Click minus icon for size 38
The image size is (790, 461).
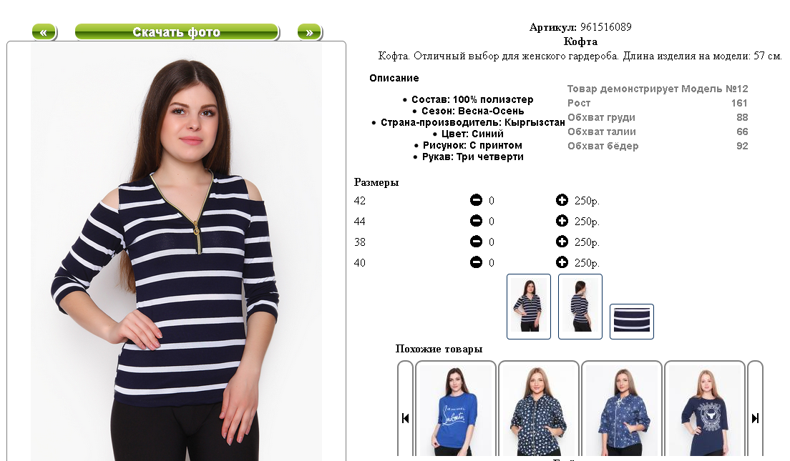pyautogui.click(x=476, y=242)
